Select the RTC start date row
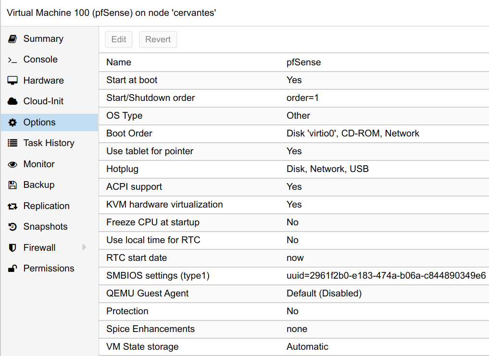Image resolution: width=489 pixels, height=356 pixels. pos(294,258)
